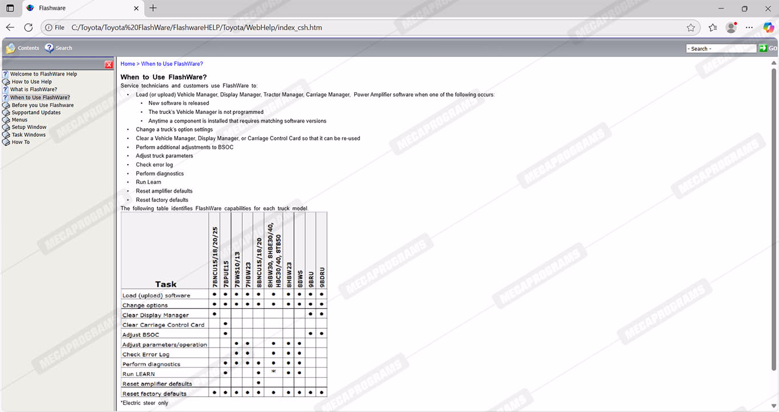Expand the How to Use Help book
The height and width of the screenshot is (412, 779).
coord(6,82)
